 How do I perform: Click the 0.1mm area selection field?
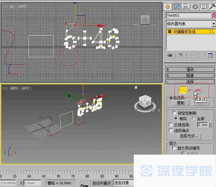click(202, 125)
